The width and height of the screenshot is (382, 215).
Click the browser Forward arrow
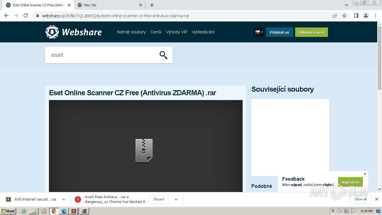pyautogui.click(x=16, y=16)
